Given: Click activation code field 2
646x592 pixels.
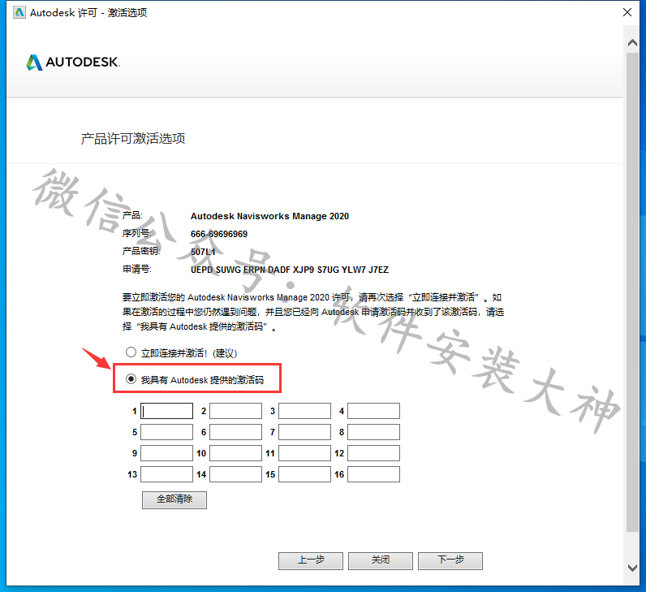Looking at the screenshot, I should point(235,411).
